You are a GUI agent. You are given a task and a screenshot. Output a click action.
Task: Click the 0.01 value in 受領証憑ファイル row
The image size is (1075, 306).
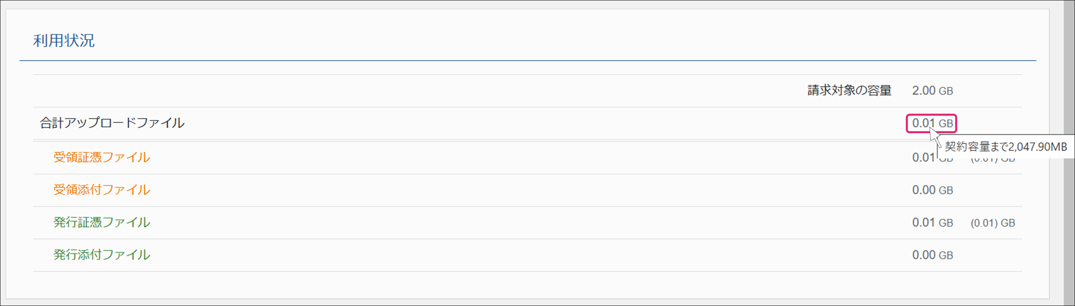(x=923, y=158)
